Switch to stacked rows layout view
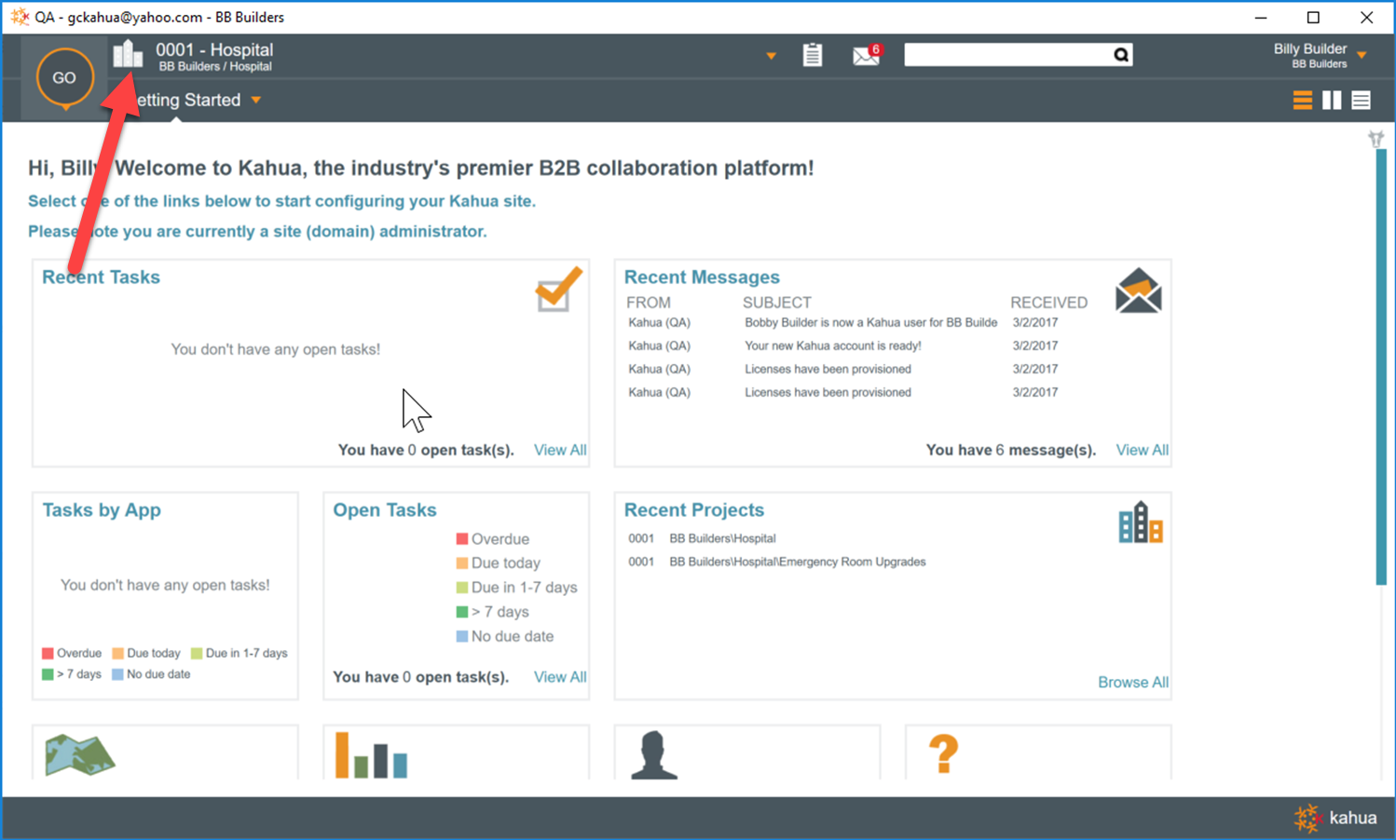 tap(1303, 101)
